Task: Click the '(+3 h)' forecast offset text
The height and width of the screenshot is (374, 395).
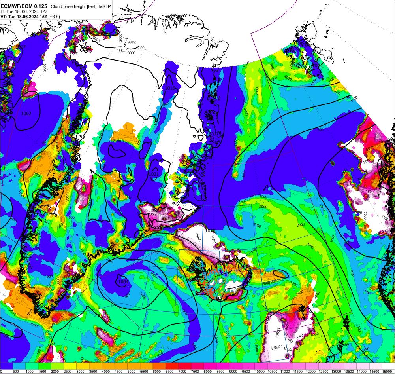Action: [x=54, y=17]
